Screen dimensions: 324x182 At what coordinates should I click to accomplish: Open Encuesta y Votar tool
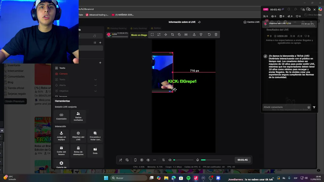(x=95, y=136)
